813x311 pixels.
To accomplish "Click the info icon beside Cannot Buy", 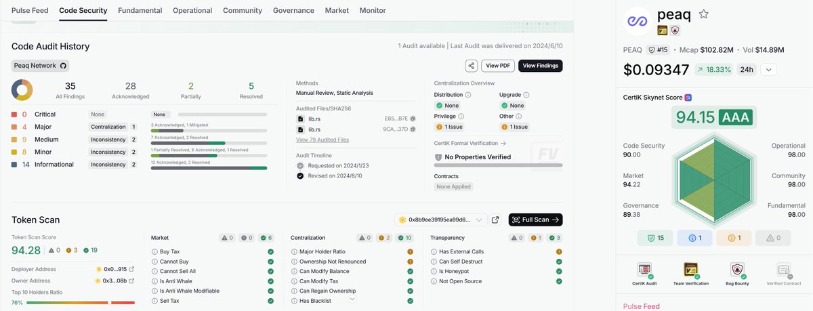I will click(x=154, y=262).
